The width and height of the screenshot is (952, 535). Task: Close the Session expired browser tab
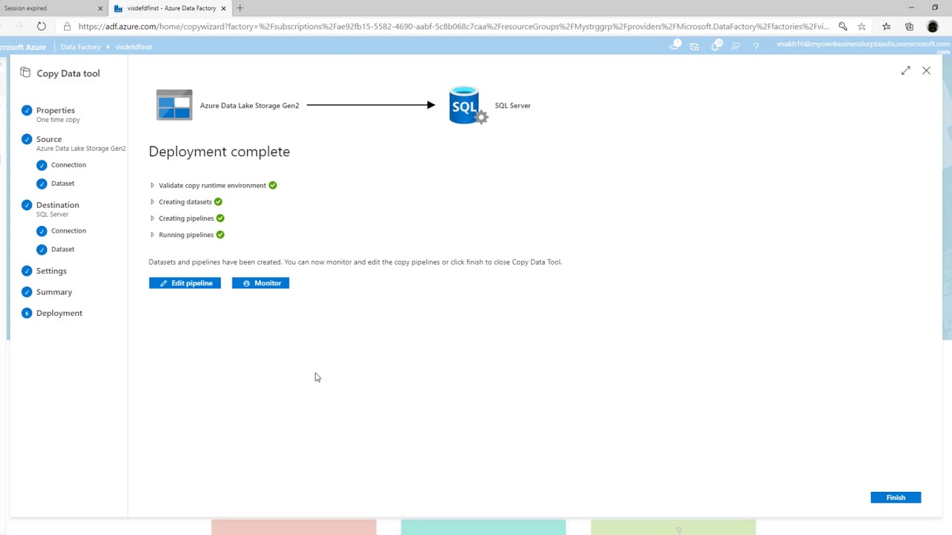(x=100, y=8)
